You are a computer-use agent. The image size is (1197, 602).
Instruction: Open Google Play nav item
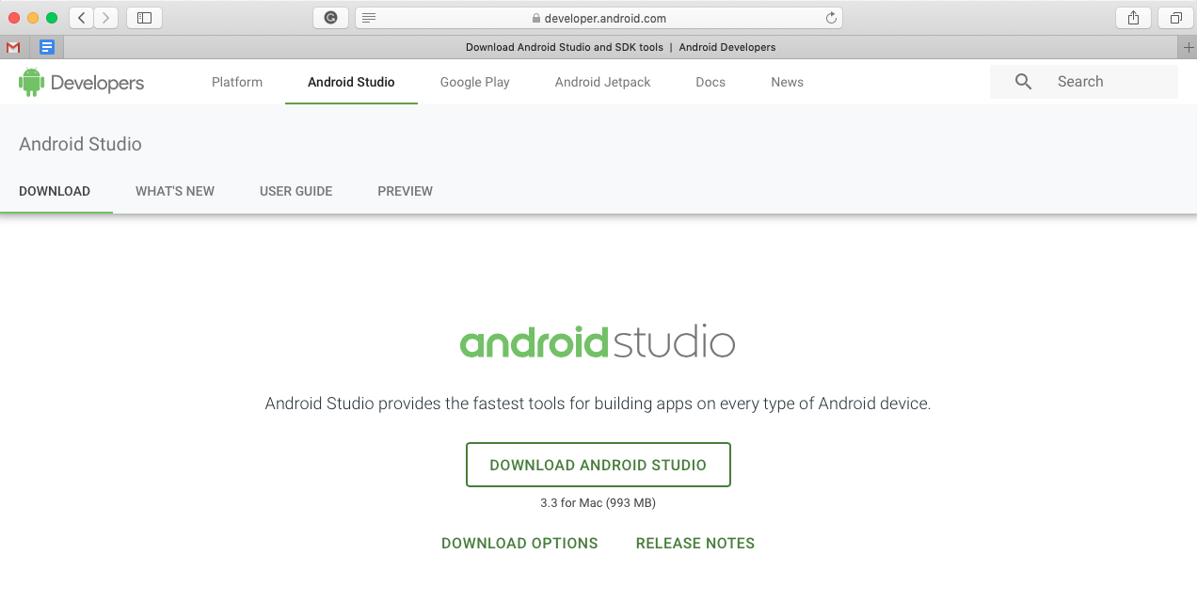tap(475, 82)
